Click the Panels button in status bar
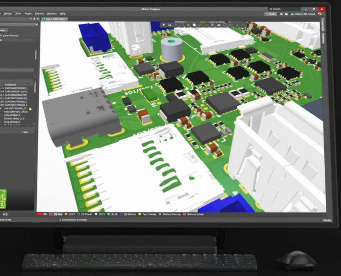The image size is (341, 276). [x=327, y=220]
